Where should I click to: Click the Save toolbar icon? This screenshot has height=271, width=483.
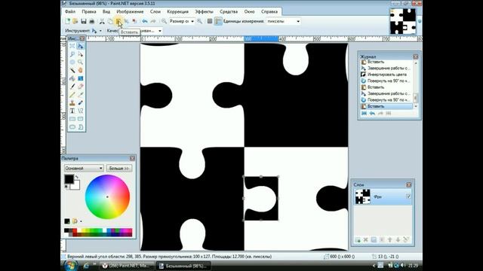point(84,21)
